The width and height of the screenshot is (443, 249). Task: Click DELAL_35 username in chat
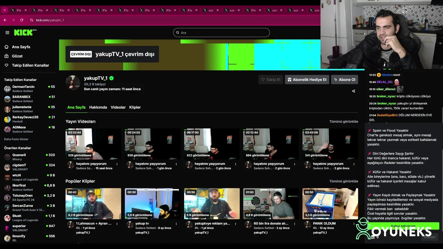coord(384,82)
